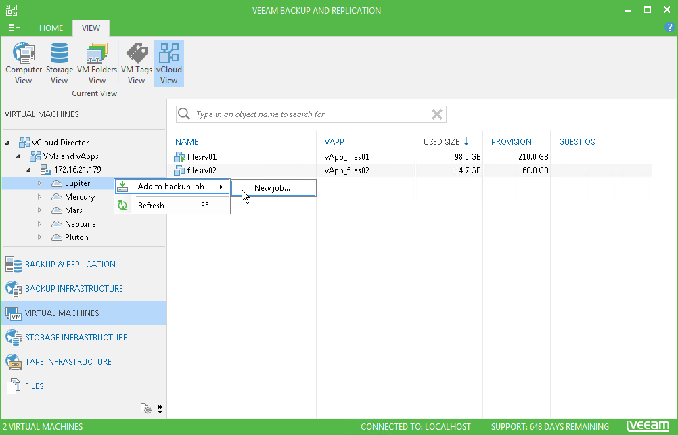Open Storage Infrastructure pane
Viewport: 678px width, 435px height.
[83, 338]
